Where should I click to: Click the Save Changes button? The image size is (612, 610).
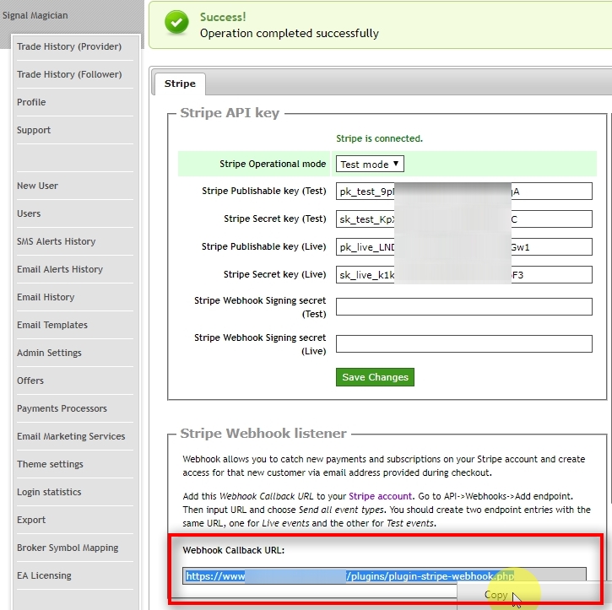pos(375,377)
